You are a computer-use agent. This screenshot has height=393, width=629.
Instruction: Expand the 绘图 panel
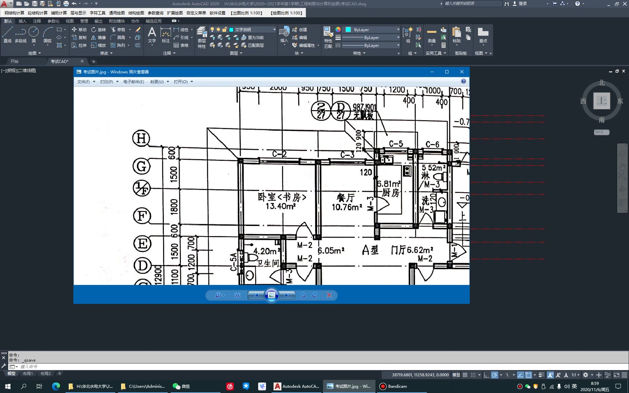35,53
